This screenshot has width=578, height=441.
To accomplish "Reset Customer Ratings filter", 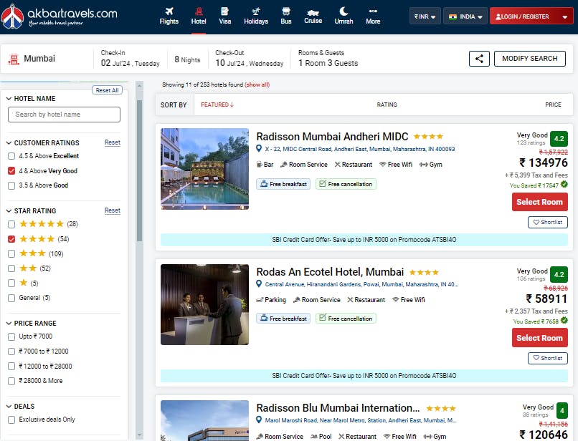I will tap(113, 142).
